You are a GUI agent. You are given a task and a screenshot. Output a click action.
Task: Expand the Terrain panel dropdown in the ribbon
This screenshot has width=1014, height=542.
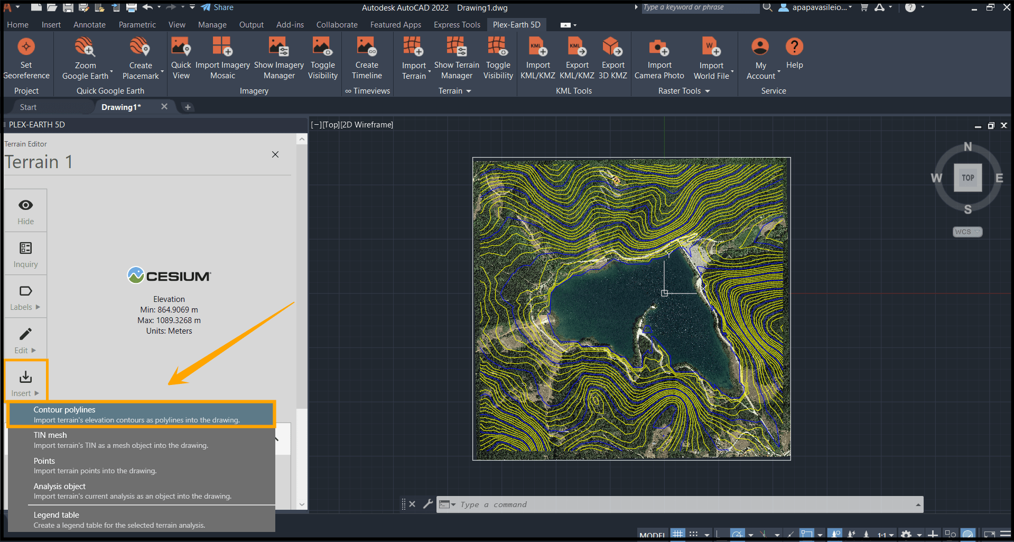pos(468,90)
